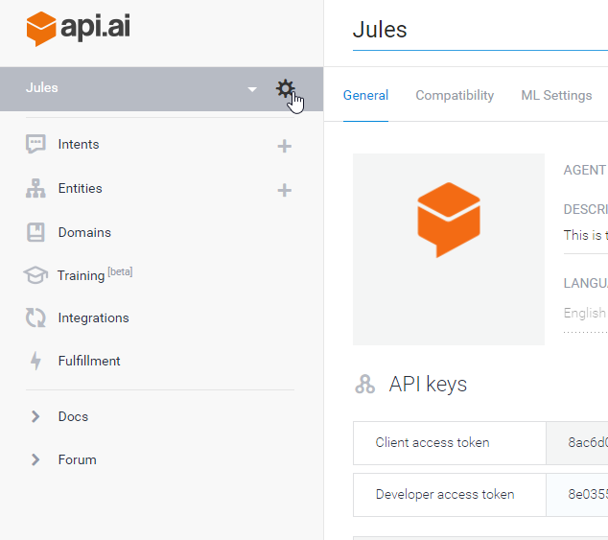Click the agent avatar image

pyautogui.click(x=449, y=249)
